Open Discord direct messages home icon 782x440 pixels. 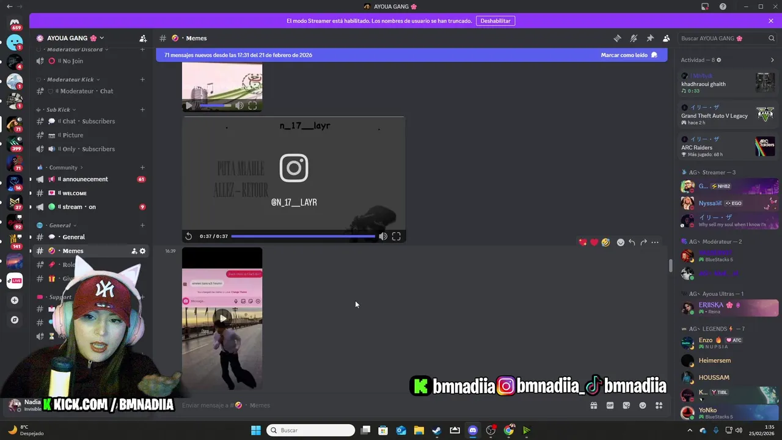[x=15, y=23]
